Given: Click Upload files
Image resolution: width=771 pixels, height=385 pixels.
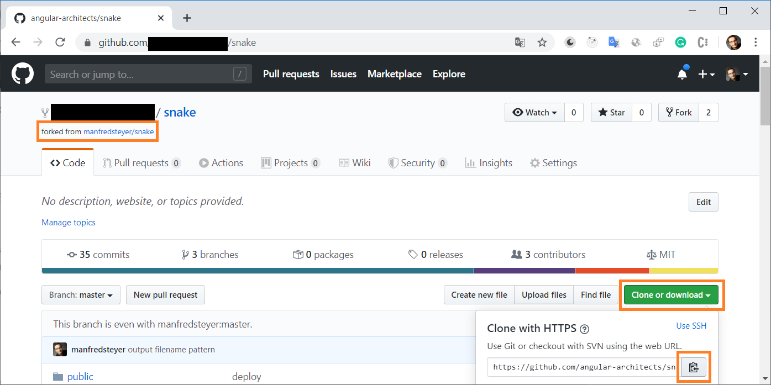Looking at the screenshot, I should tap(544, 295).
